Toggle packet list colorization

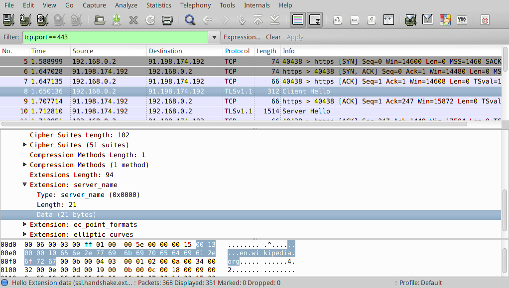click(x=297, y=20)
